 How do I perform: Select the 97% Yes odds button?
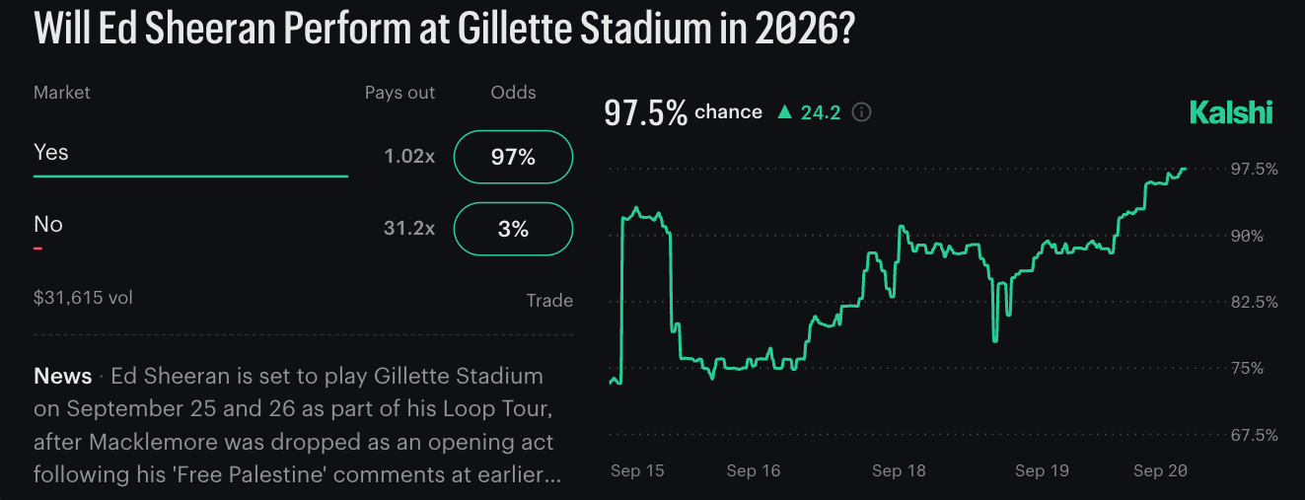coord(513,157)
